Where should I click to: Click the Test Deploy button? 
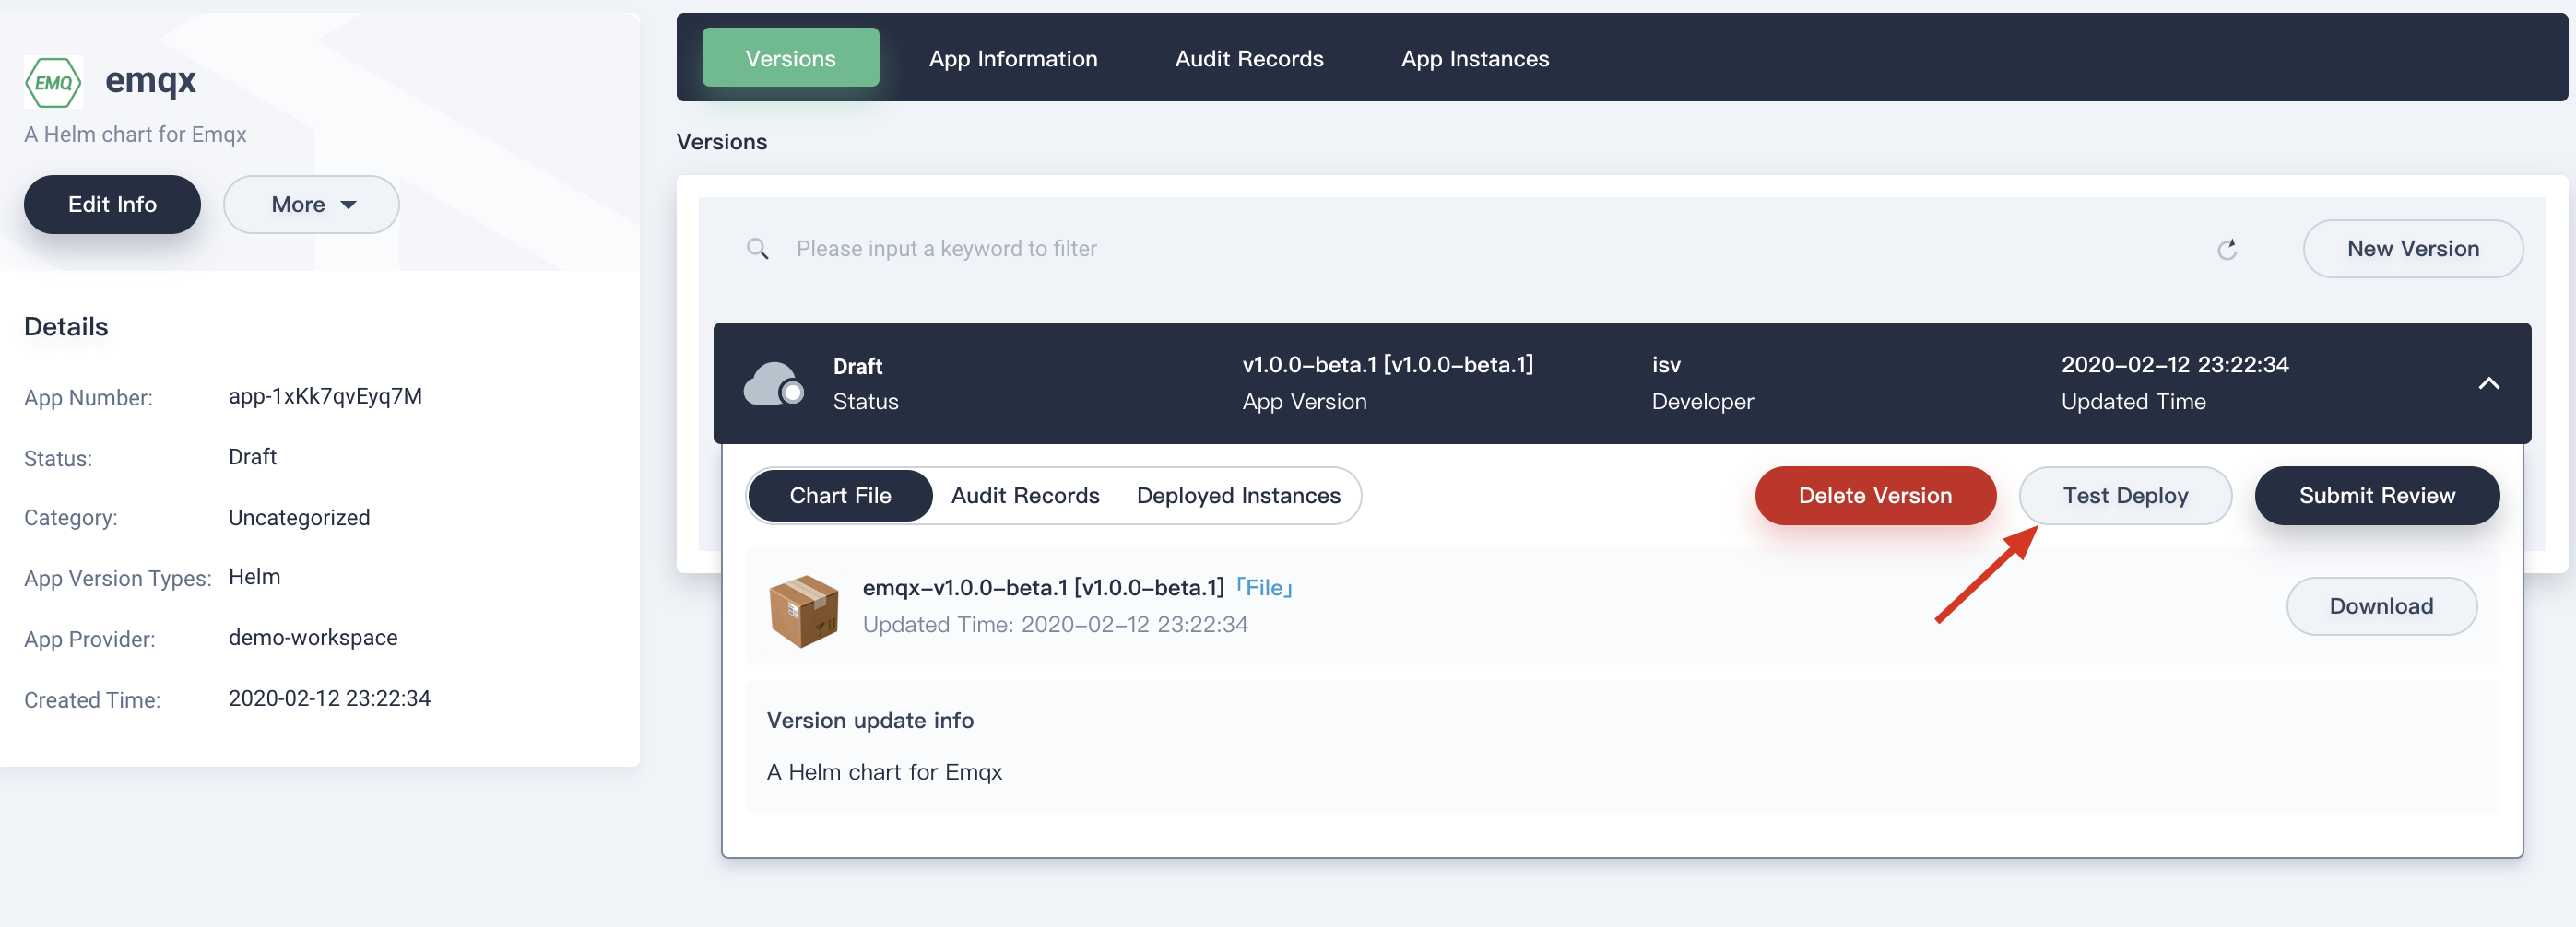[x=2125, y=496]
